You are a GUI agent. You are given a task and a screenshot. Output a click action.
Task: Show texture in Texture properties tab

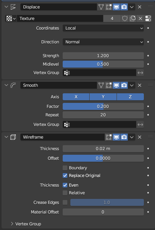(x=148, y=18)
